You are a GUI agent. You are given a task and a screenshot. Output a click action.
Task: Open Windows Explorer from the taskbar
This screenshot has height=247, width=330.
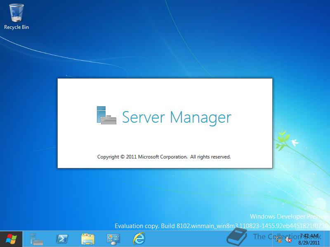click(x=88, y=239)
